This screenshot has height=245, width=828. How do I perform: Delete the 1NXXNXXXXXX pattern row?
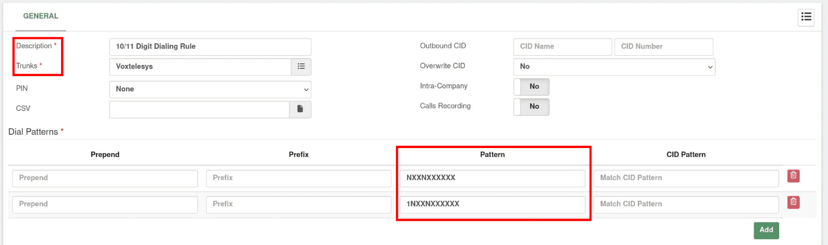(x=794, y=202)
